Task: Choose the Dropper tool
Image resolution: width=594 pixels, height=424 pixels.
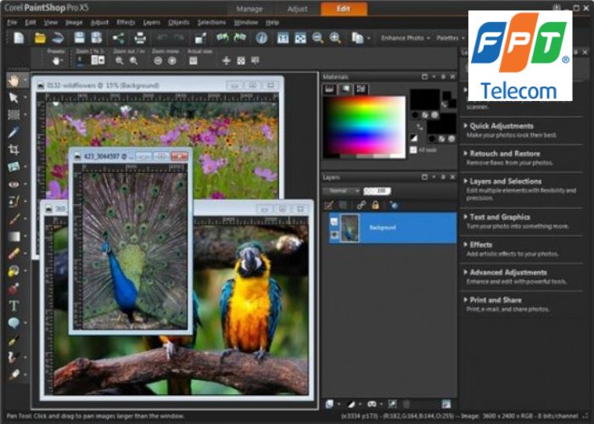Action: click(x=14, y=131)
